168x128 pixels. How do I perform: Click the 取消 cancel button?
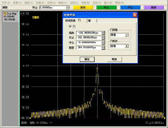(x=114, y=59)
